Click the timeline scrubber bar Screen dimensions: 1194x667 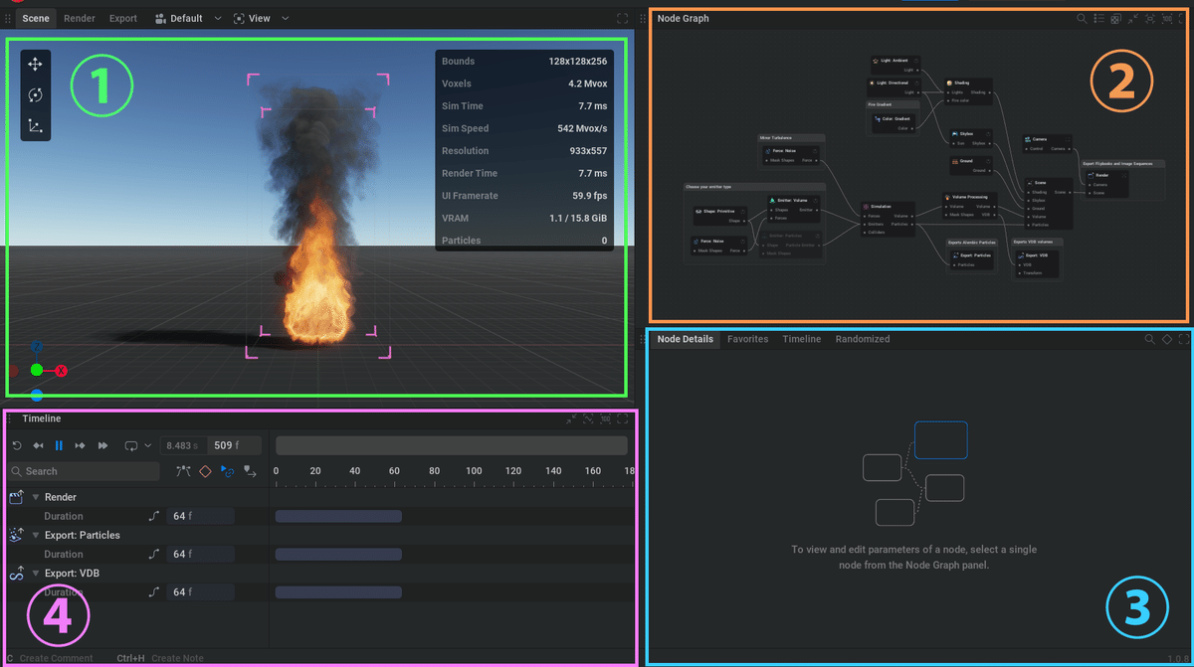point(451,445)
